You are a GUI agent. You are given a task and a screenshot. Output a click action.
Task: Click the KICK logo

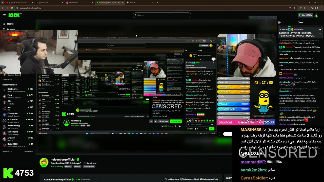point(15,15)
